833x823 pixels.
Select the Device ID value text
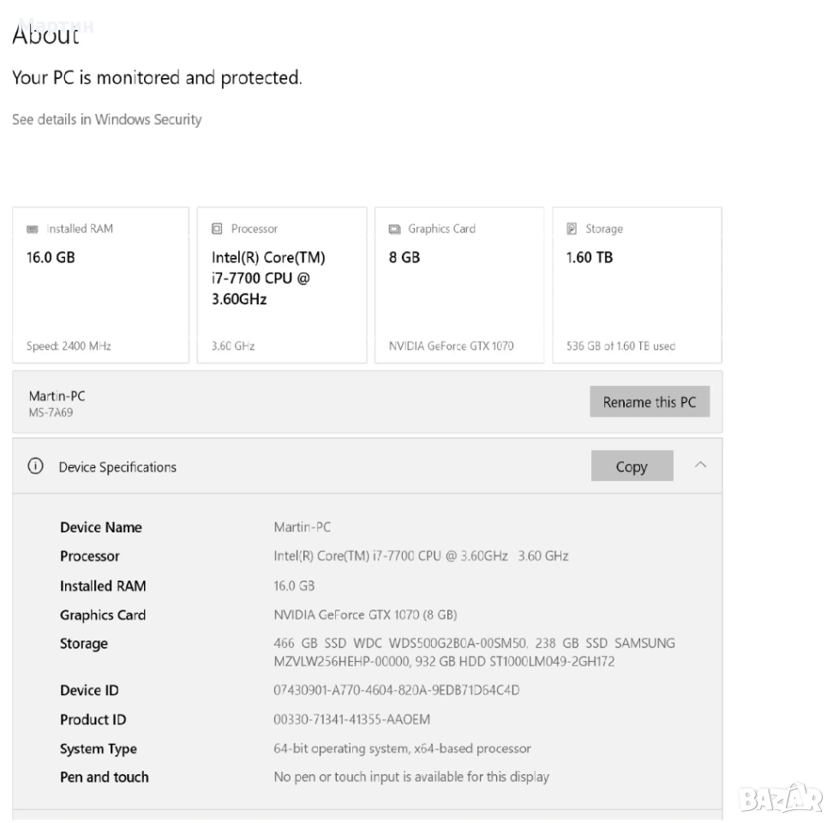point(396,690)
